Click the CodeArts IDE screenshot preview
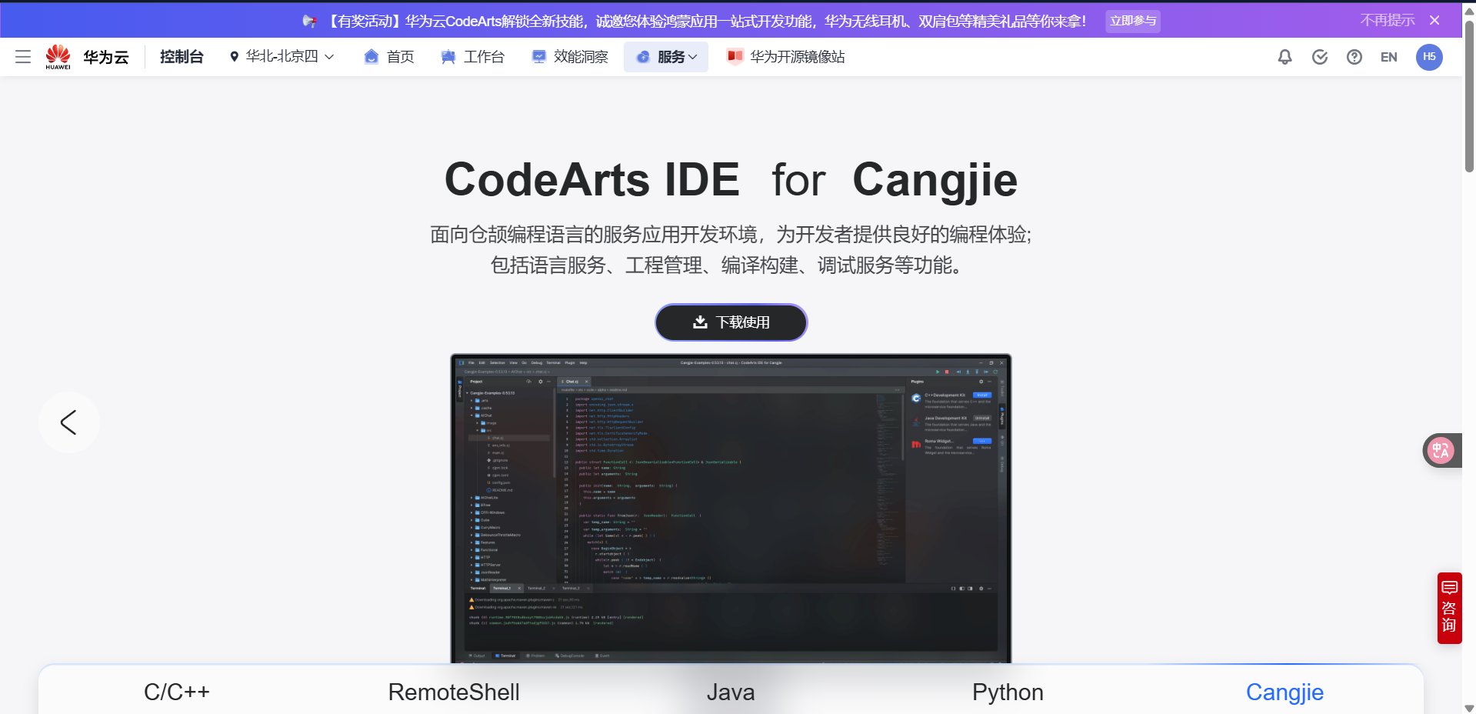1476x714 pixels. point(731,509)
